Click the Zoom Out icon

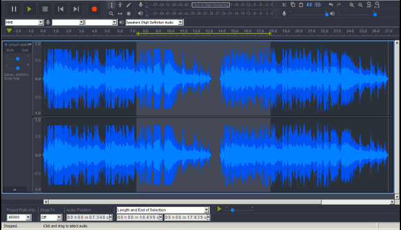(x=361, y=5)
